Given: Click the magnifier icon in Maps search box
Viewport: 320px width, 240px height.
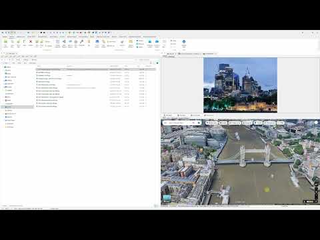Looking at the screenshot, I should coord(193,123).
